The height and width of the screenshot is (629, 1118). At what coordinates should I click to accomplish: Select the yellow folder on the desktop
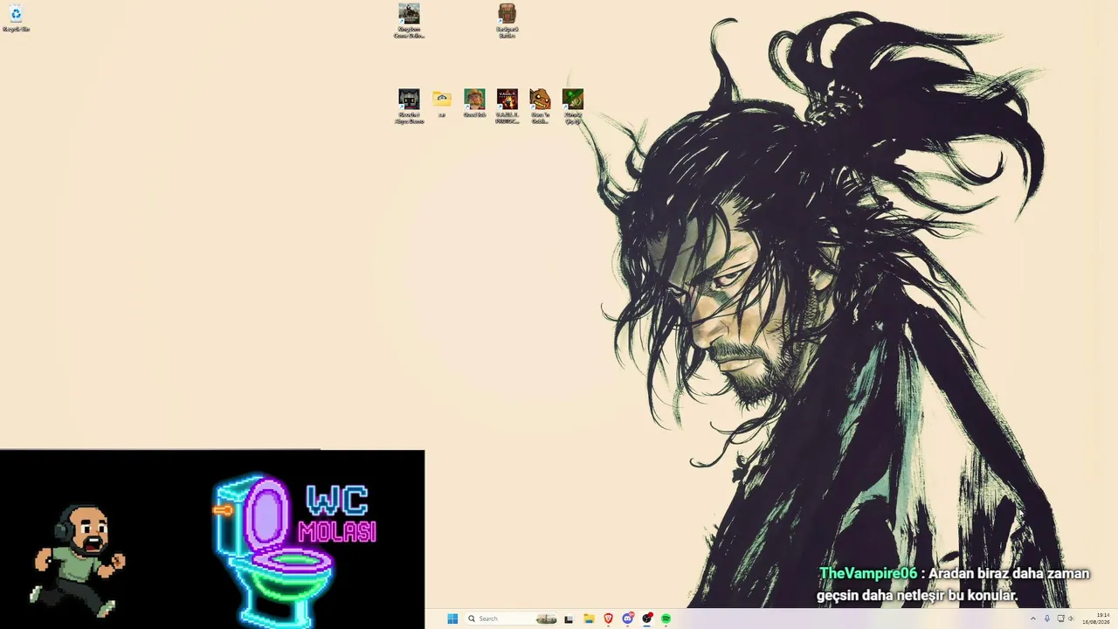tap(442, 103)
